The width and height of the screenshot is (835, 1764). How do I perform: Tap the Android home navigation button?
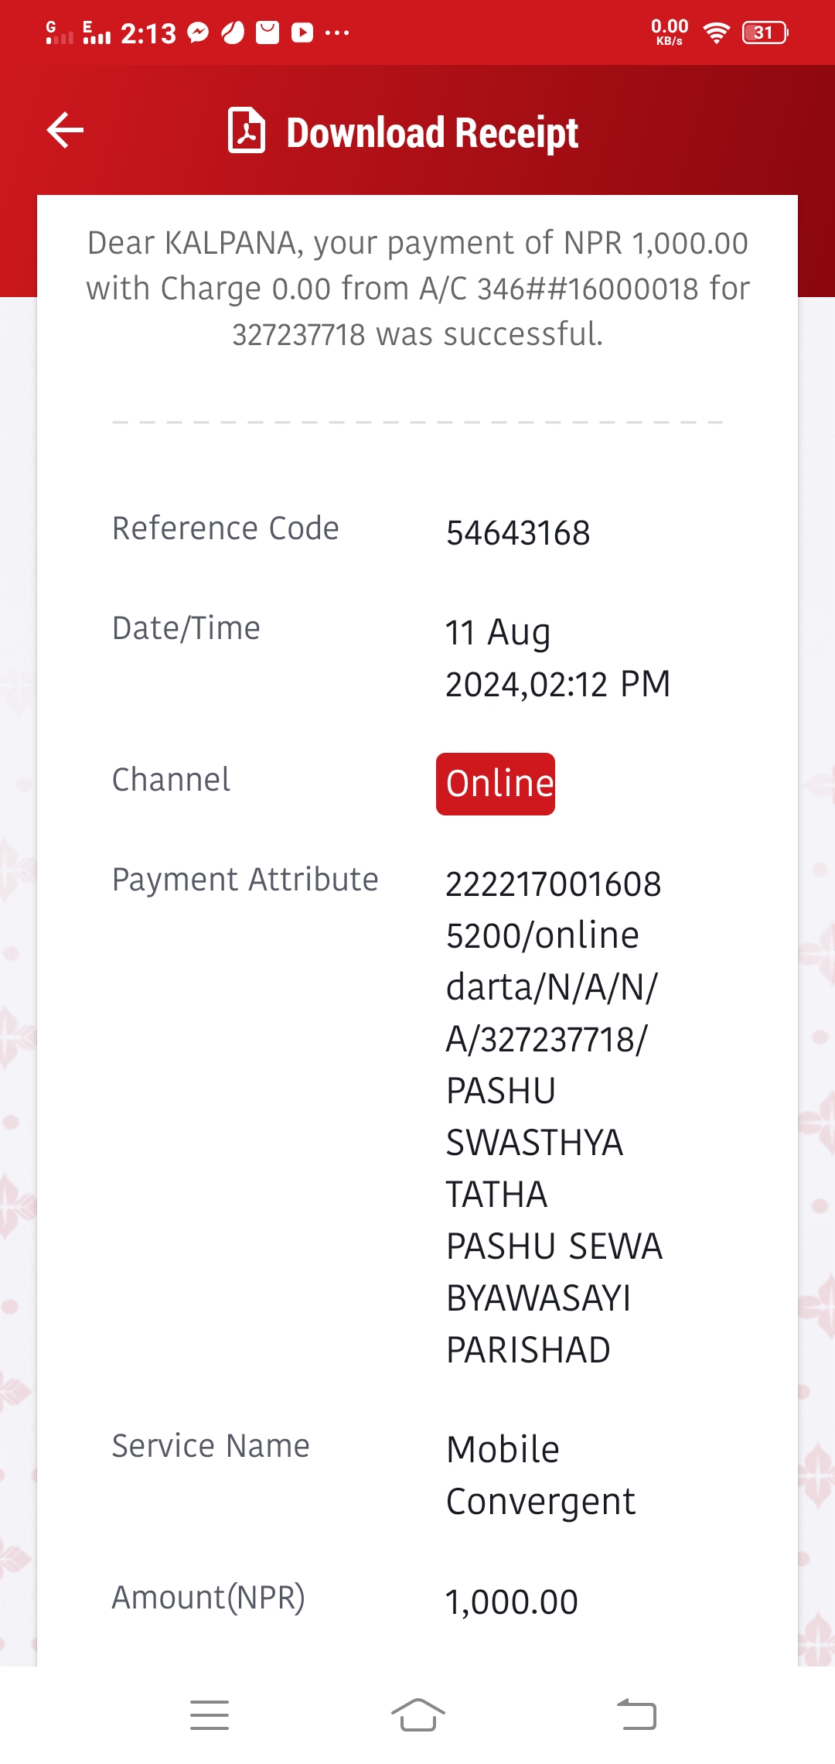coord(417,1714)
